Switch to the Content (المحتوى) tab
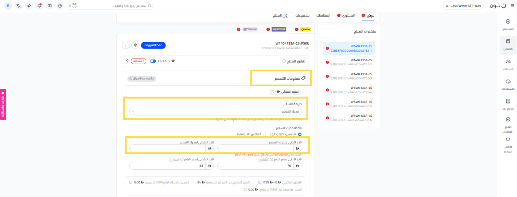 [x=348, y=16]
